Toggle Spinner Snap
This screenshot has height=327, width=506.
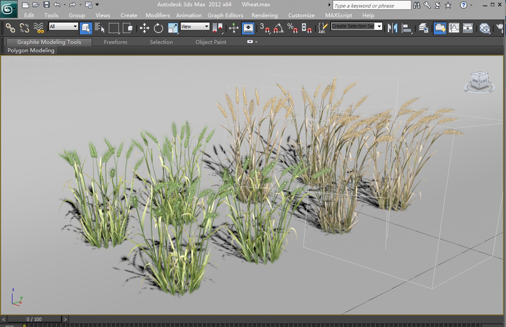coord(306,28)
